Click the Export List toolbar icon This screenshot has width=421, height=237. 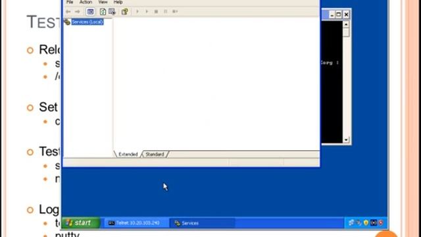coord(112,12)
